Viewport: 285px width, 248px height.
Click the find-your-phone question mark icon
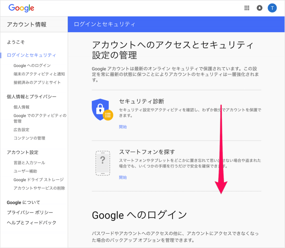point(103,163)
